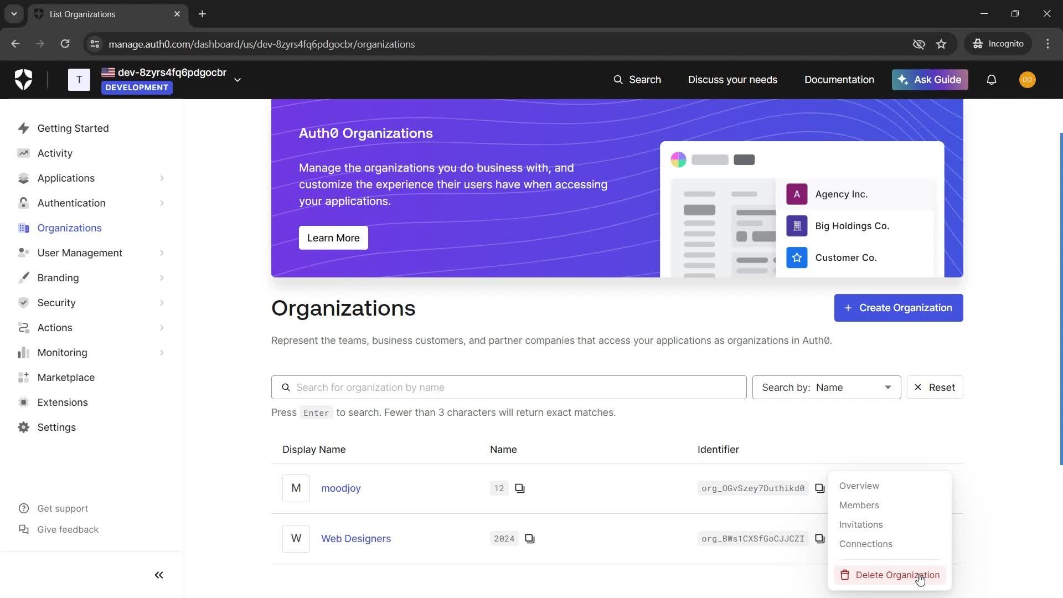
Task: Open Settings in the sidebar
Action: pyautogui.click(x=56, y=427)
